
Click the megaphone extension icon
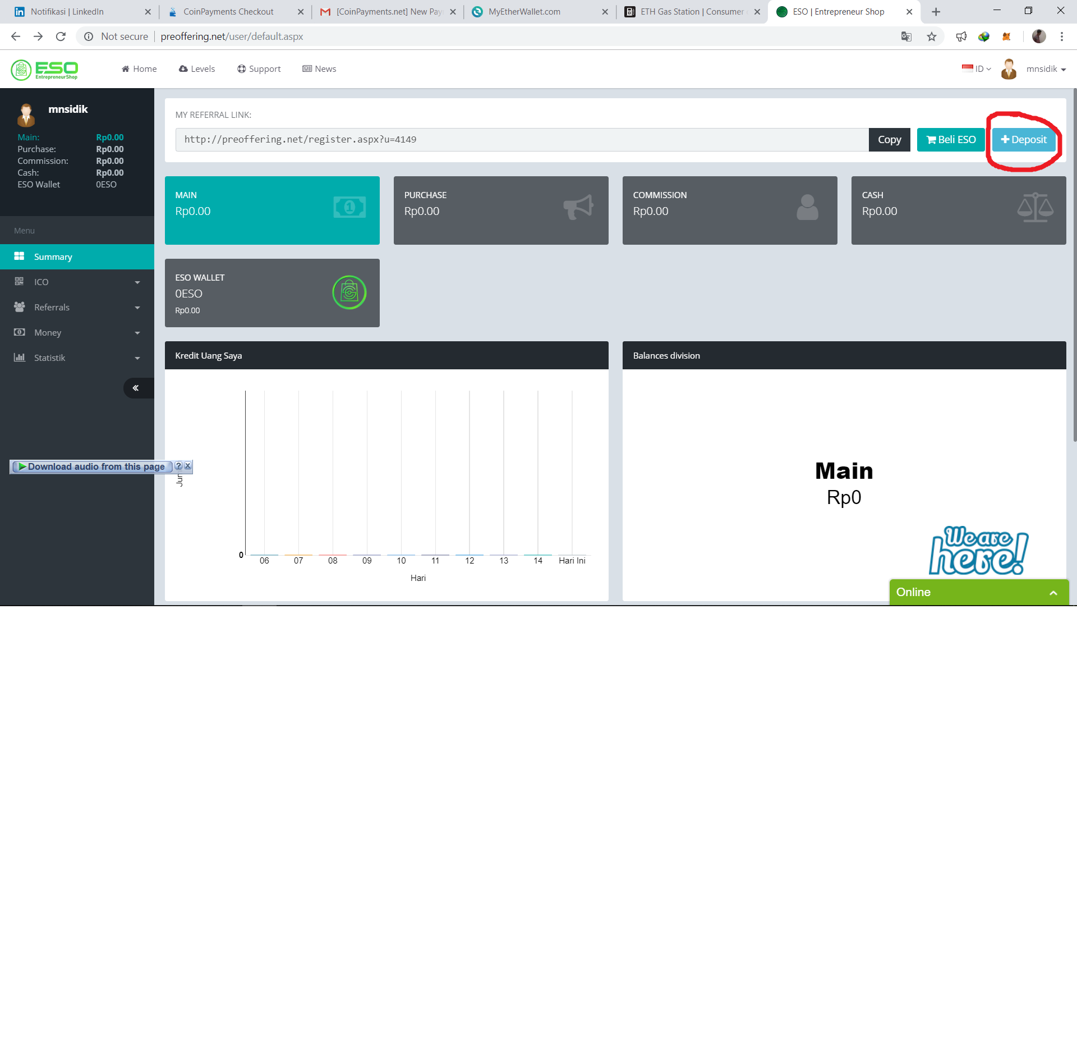pyautogui.click(x=961, y=36)
